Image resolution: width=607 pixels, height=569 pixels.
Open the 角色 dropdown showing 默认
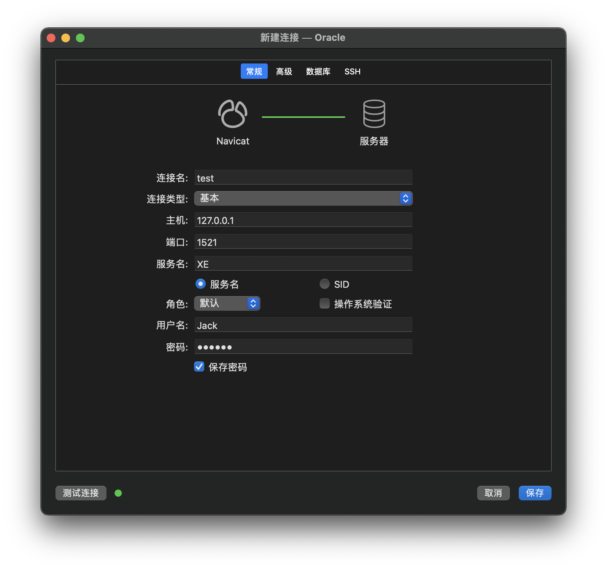click(227, 303)
